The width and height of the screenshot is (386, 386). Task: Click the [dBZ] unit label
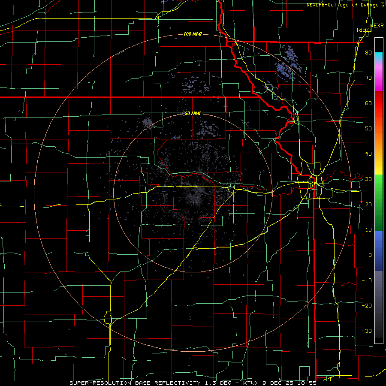pos(364,30)
